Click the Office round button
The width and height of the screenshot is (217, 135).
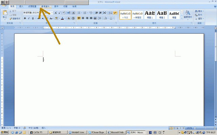click(x=4, y=6)
